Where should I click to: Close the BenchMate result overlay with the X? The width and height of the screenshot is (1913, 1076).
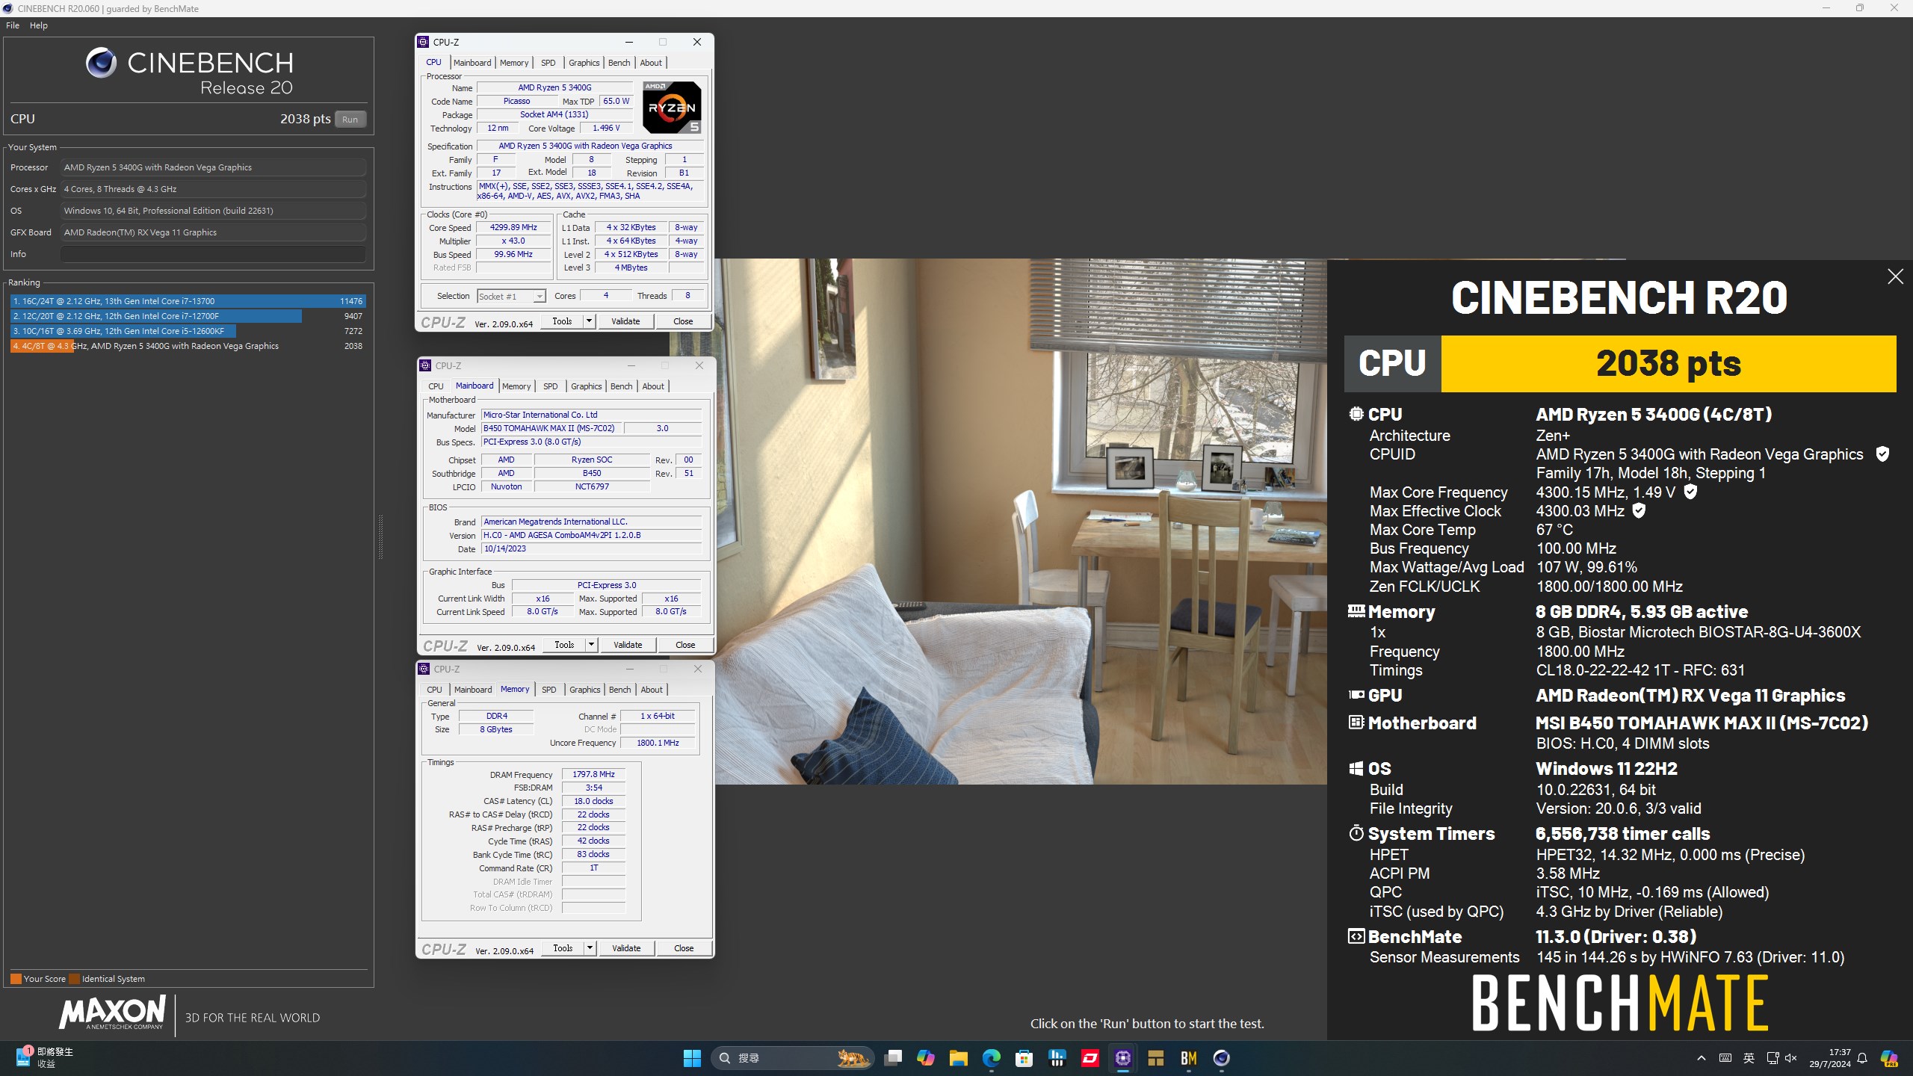pyautogui.click(x=1895, y=276)
